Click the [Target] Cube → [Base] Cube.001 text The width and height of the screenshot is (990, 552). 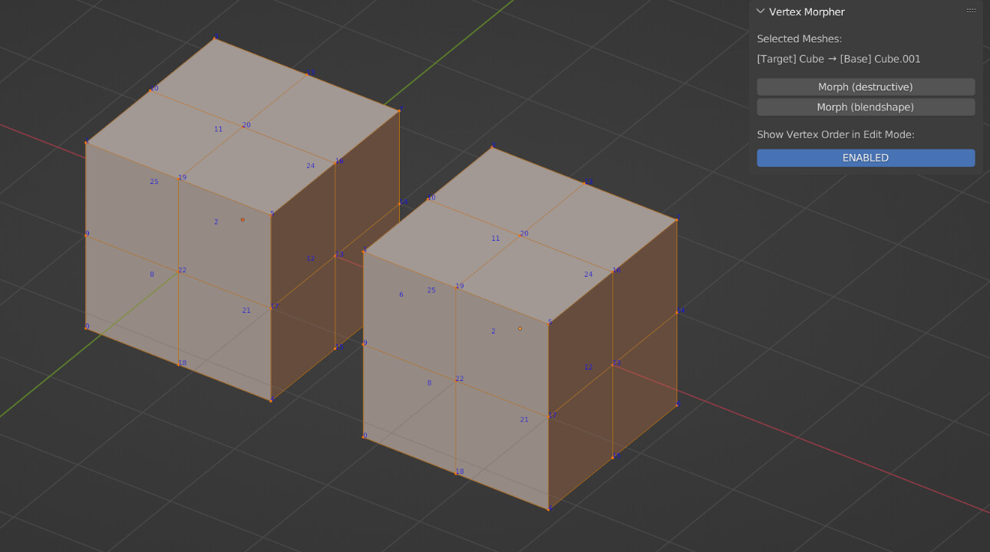838,58
